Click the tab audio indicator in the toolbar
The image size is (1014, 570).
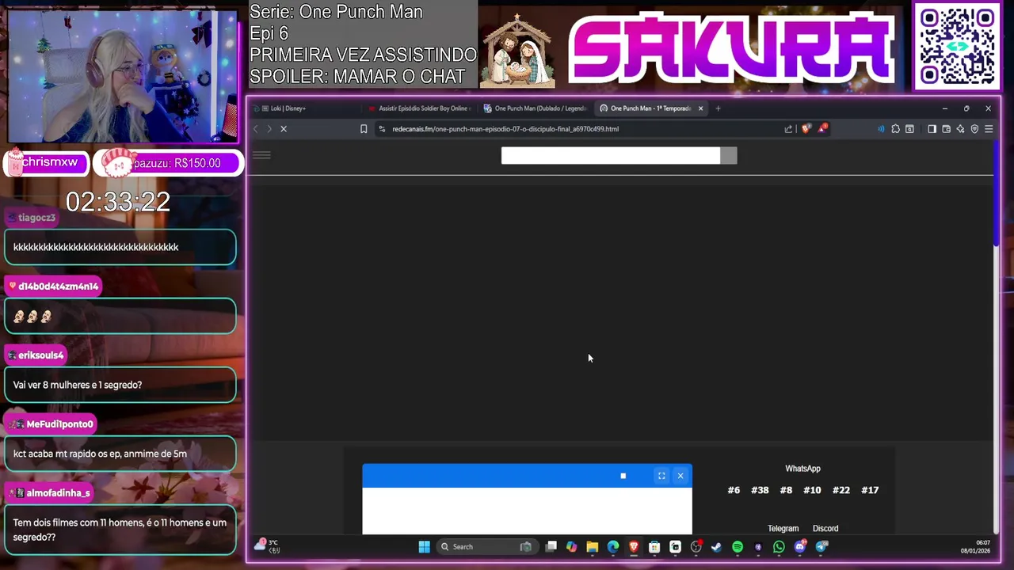[881, 129]
